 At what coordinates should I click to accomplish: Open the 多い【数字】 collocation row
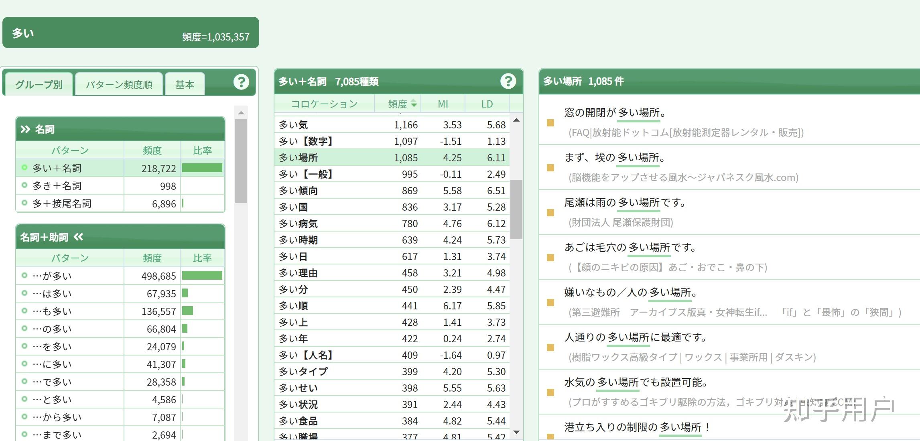(392, 141)
